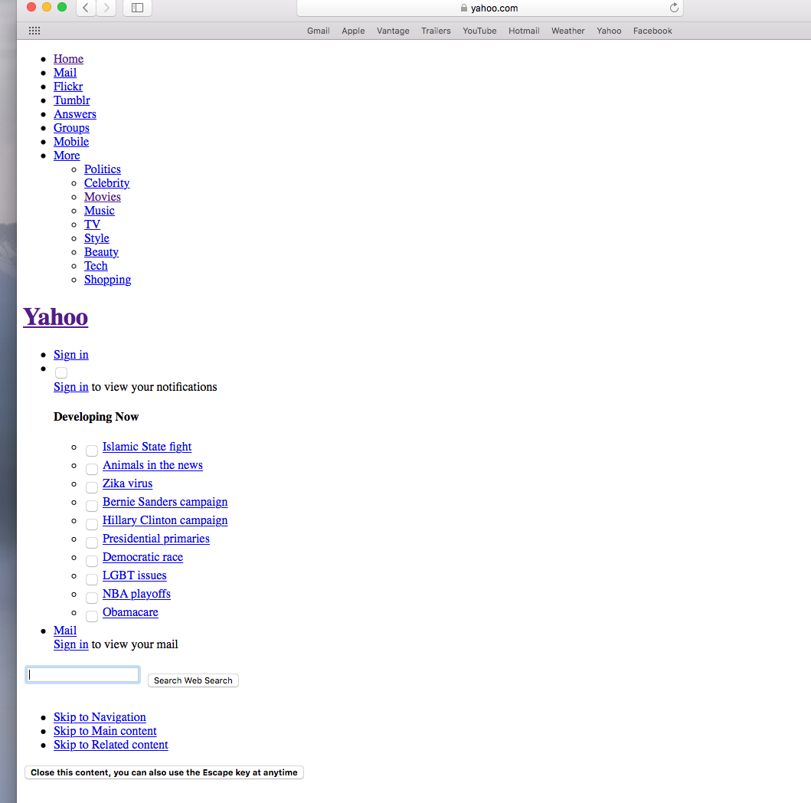Open the Yahoo bookmark in favorites bar
Image resolution: width=811 pixels, height=803 pixels.
609,31
